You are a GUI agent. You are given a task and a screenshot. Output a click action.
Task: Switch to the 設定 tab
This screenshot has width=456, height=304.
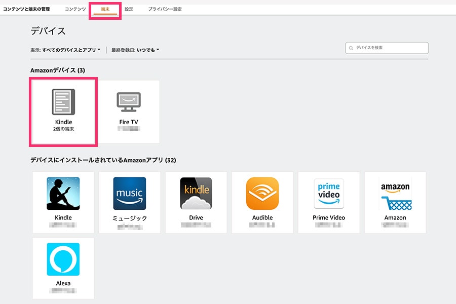129,9
